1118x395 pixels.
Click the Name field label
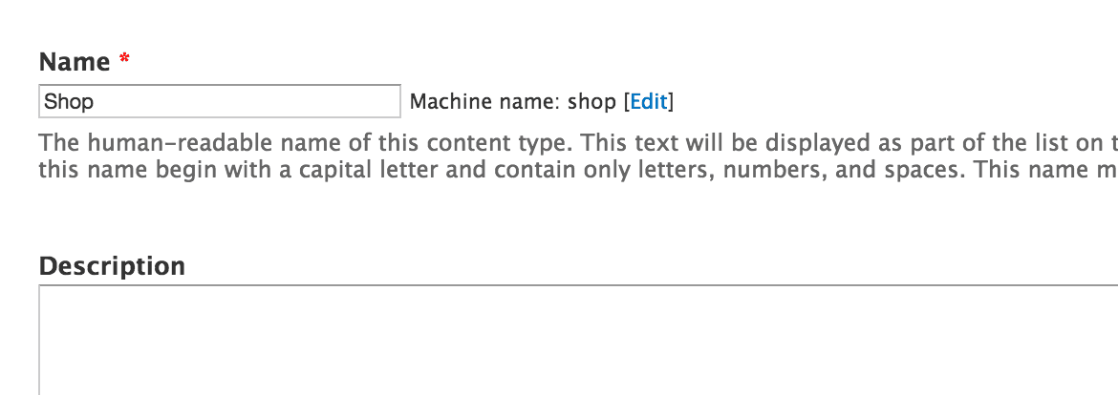point(75,62)
